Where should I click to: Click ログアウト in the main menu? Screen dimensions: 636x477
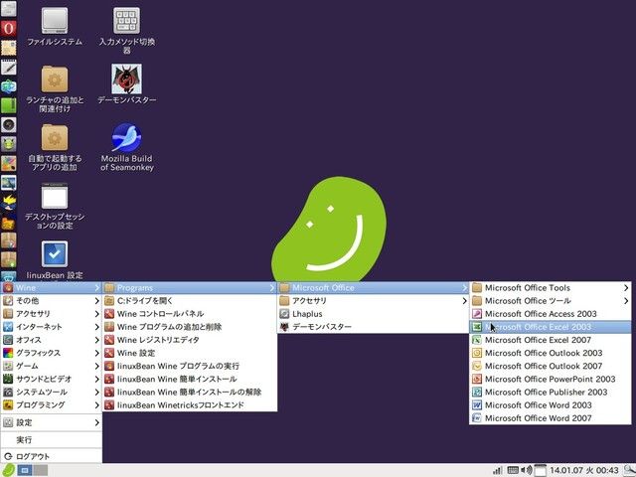pyautogui.click(x=51, y=457)
